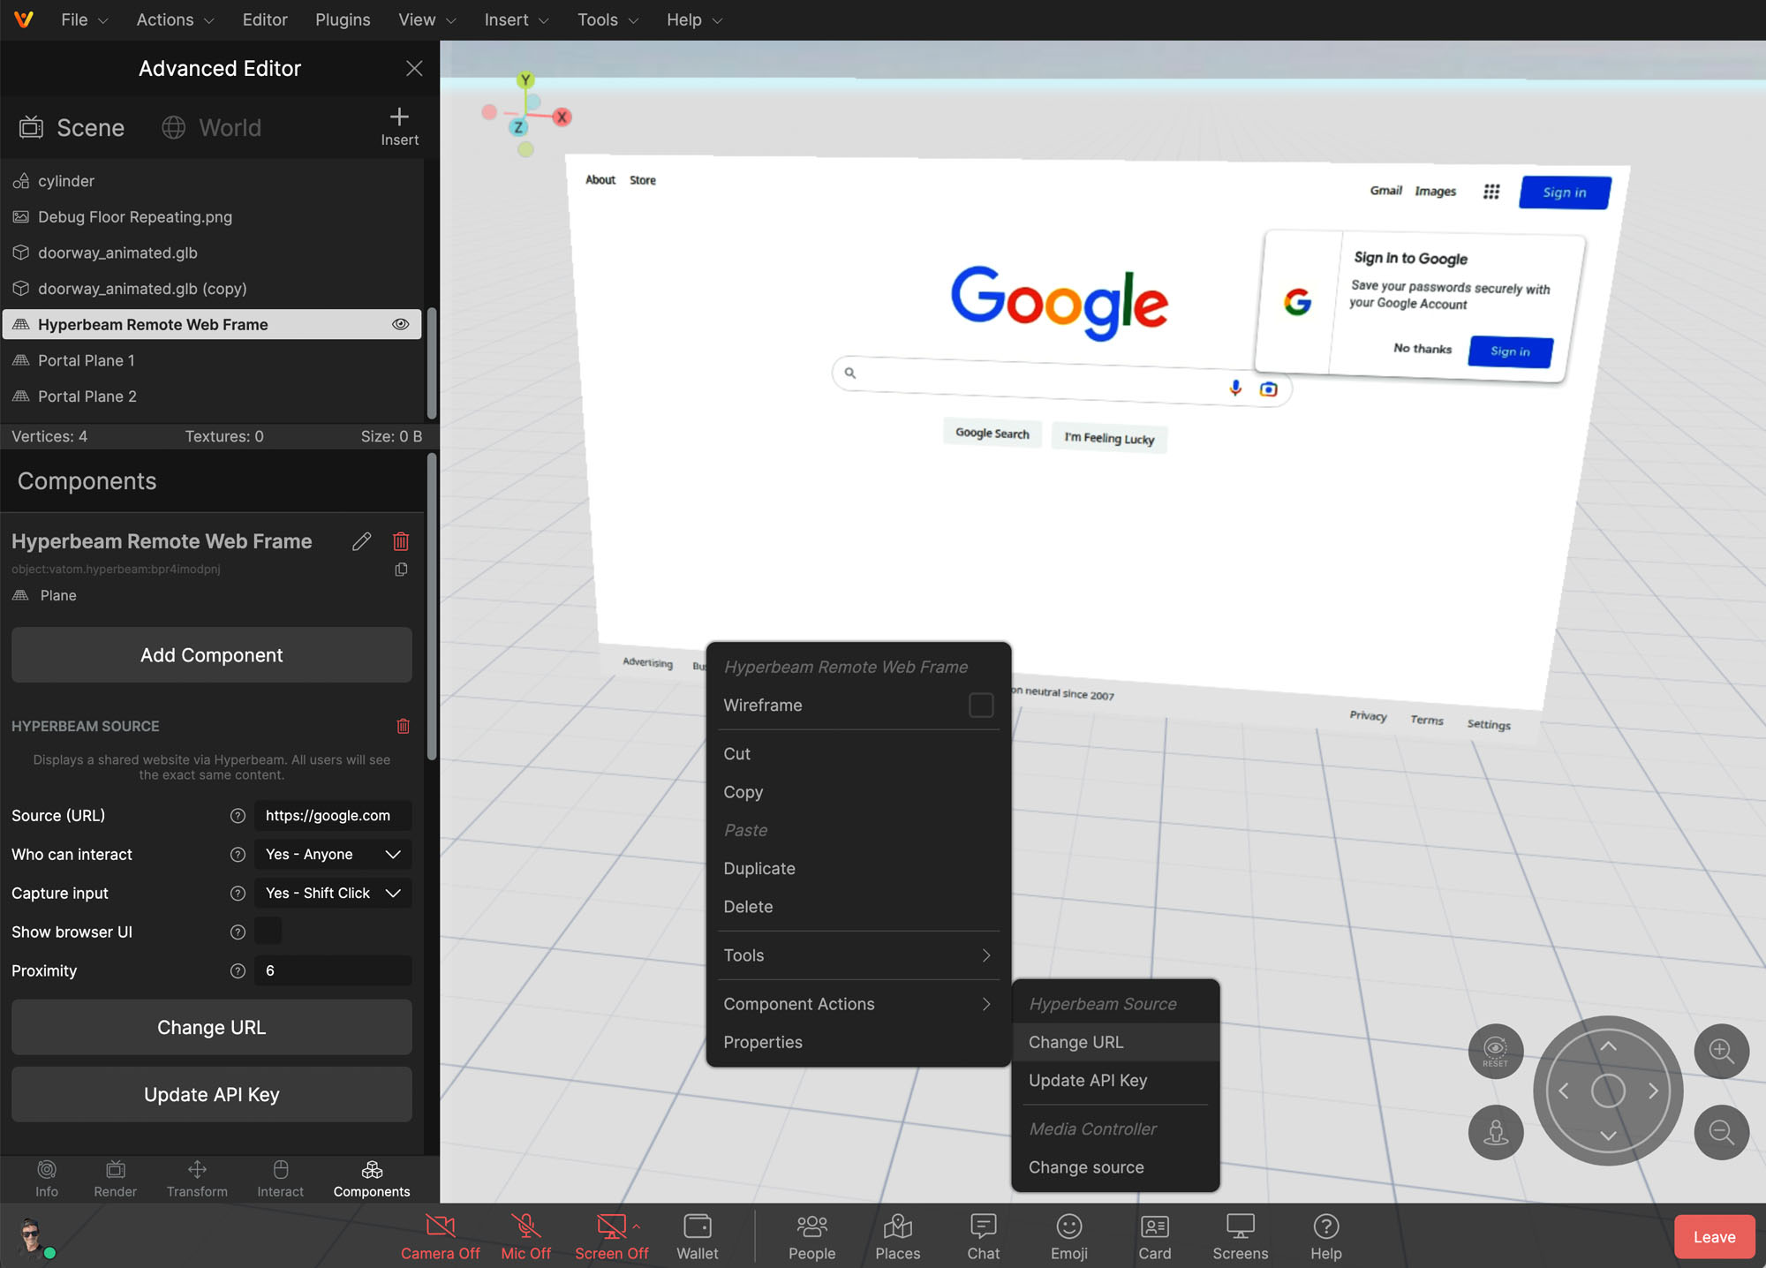Click the right arrow on navigation pad
The image size is (1766, 1268).
pyautogui.click(x=1654, y=1091)
